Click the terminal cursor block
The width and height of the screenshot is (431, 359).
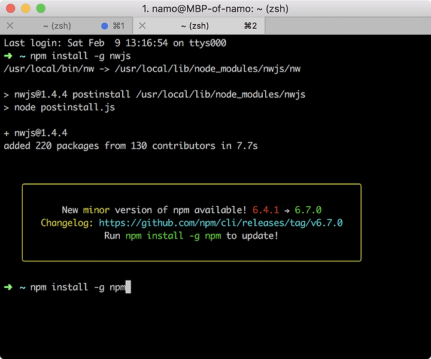tap(128, 287)
